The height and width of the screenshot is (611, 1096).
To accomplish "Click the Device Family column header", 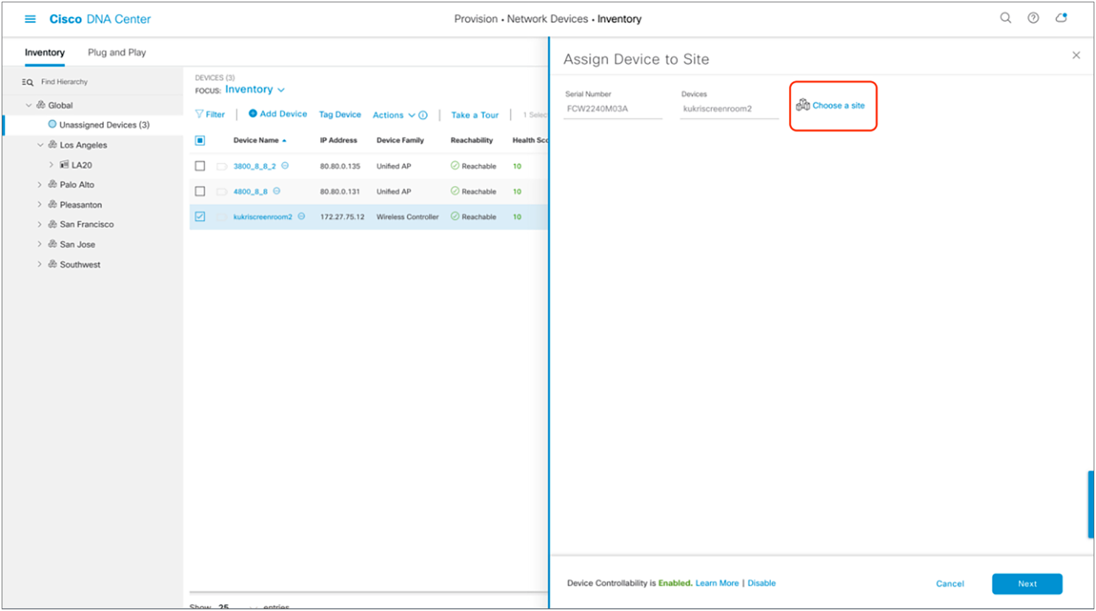I will point(400,140).
